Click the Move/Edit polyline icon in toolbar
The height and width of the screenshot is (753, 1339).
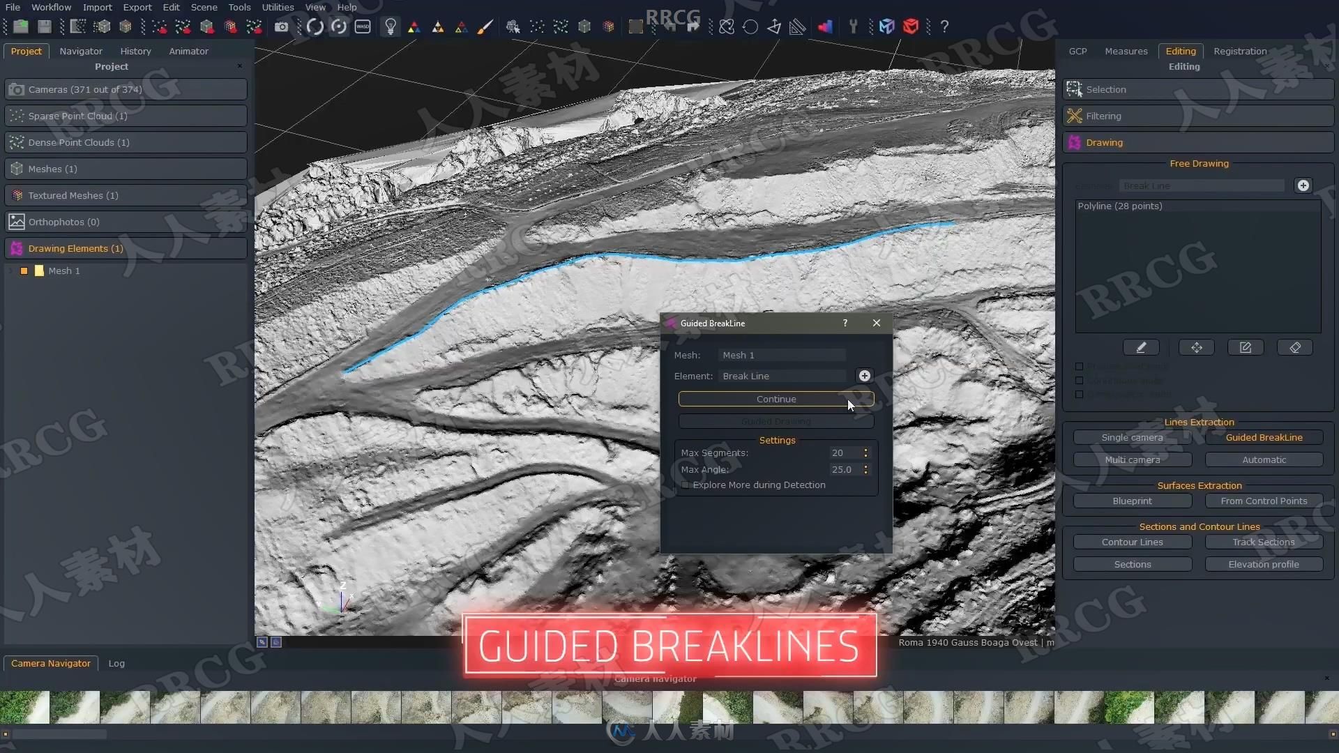(x=1195, y=347)
